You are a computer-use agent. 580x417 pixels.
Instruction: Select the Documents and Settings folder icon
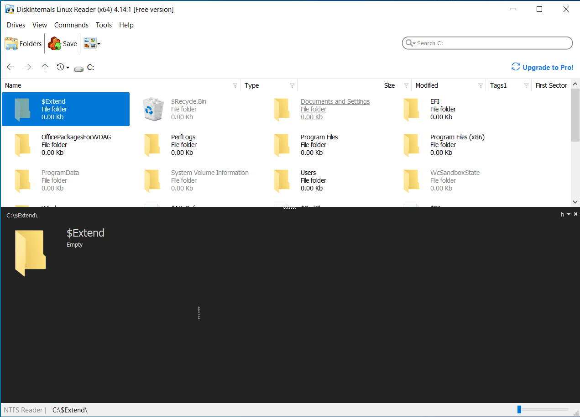[282, 109]
